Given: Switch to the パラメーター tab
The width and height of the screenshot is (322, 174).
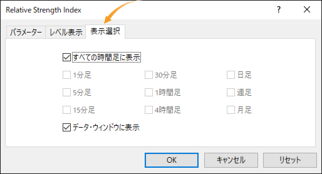Looking at the screenshot, I should point(26,32).
